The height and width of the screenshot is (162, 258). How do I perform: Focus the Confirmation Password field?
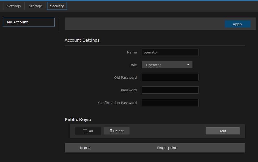[170, 103]
